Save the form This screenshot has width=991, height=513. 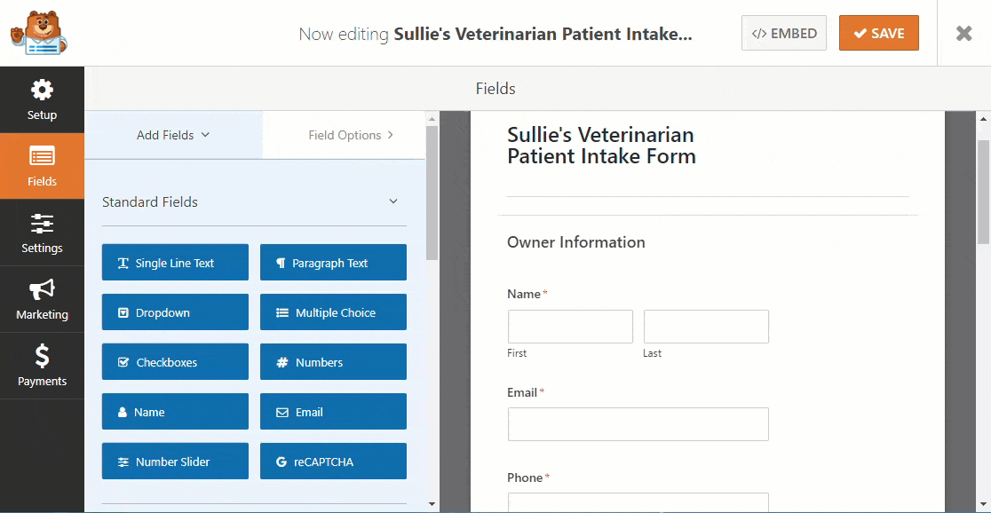[x=878, y=34]
